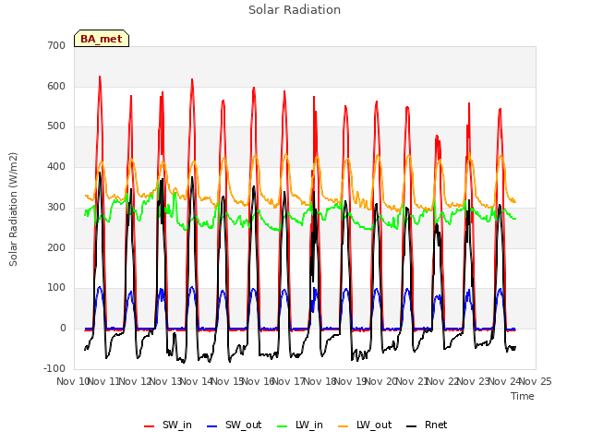Click red SW_in legend color marker
This screenshot has height=443, width=591.
pyautogui.click(x=150, y=426)
